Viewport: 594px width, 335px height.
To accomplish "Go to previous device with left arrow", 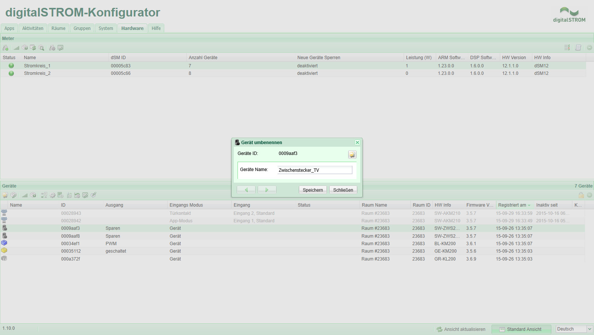I will (x=246, y=190).
